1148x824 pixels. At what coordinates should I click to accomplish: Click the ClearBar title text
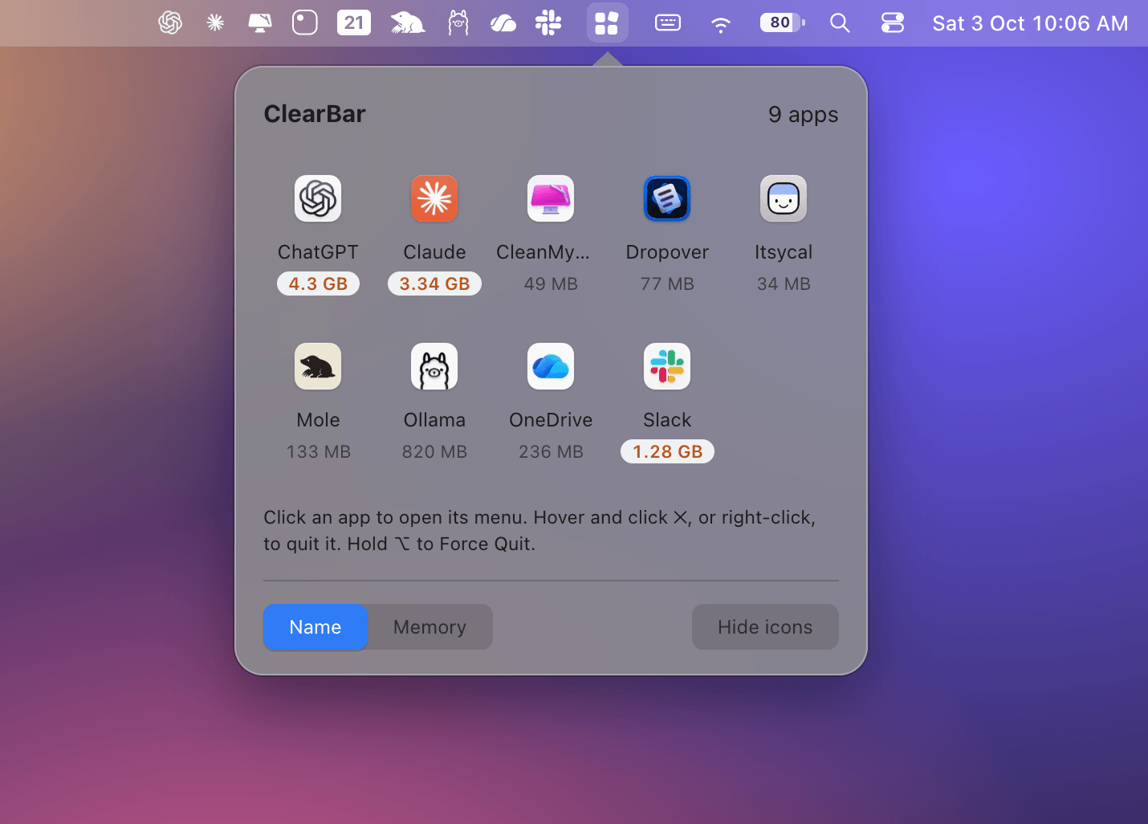[315, 114]
